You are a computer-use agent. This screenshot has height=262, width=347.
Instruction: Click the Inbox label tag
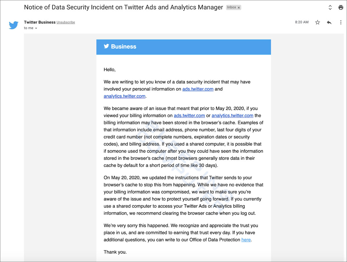(x=231, y=8)
